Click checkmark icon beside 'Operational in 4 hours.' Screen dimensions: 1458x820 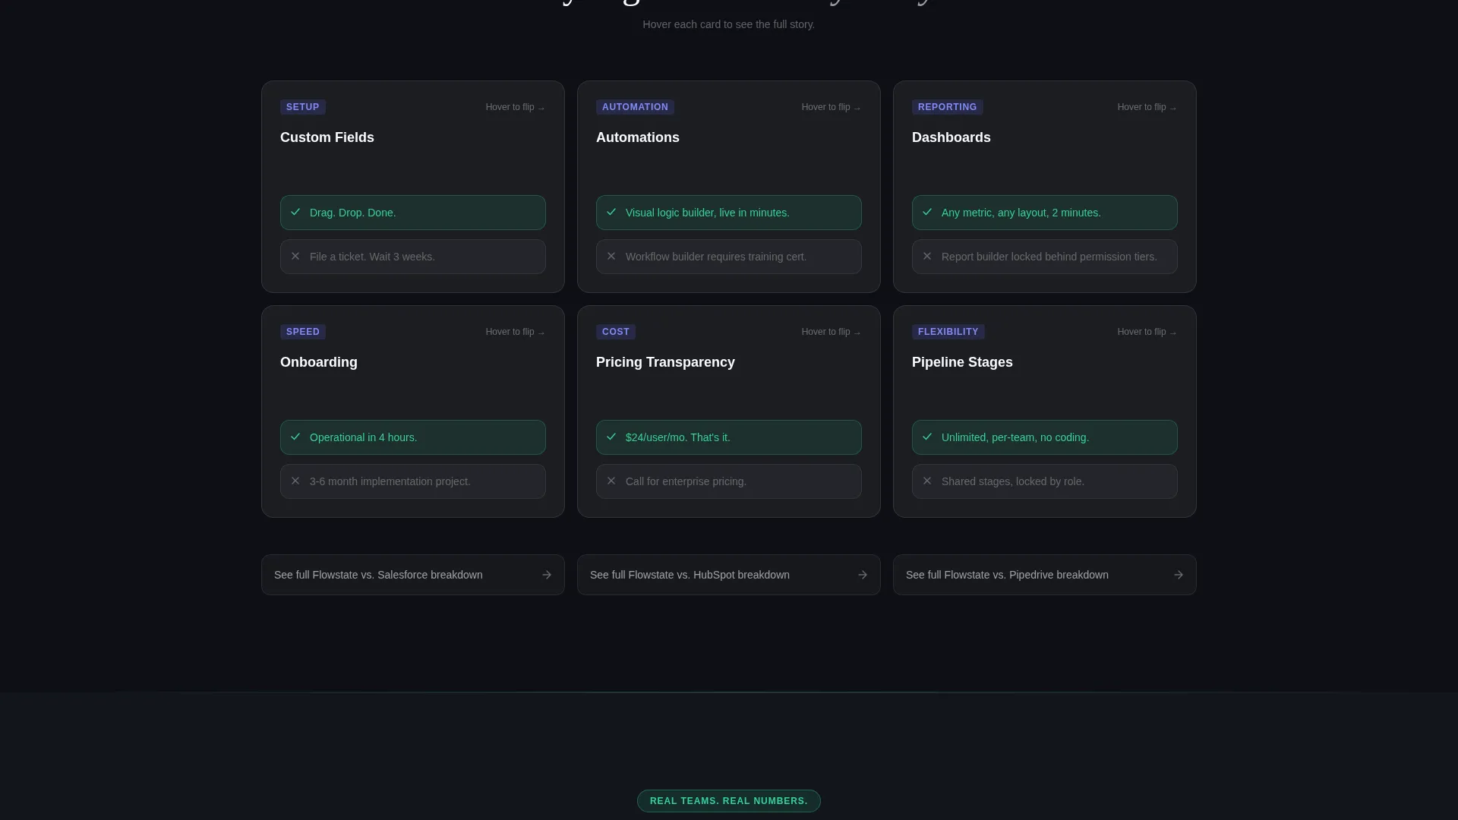(295, 437)
